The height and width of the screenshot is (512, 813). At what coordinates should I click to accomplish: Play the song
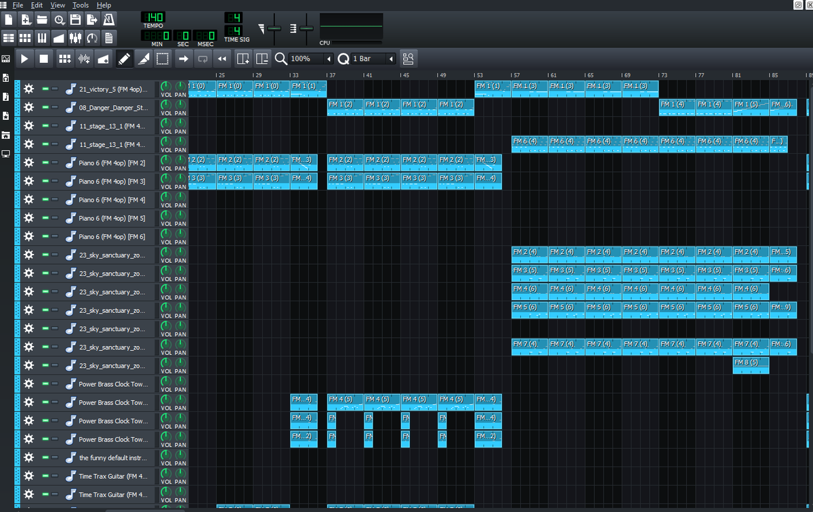pyautogui.click(x=24, y=59)
